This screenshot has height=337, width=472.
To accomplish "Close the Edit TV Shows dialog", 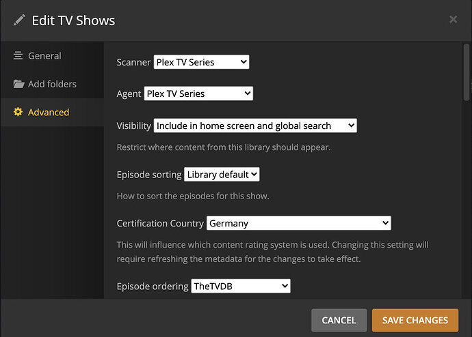I will click(x=453, y=20).
